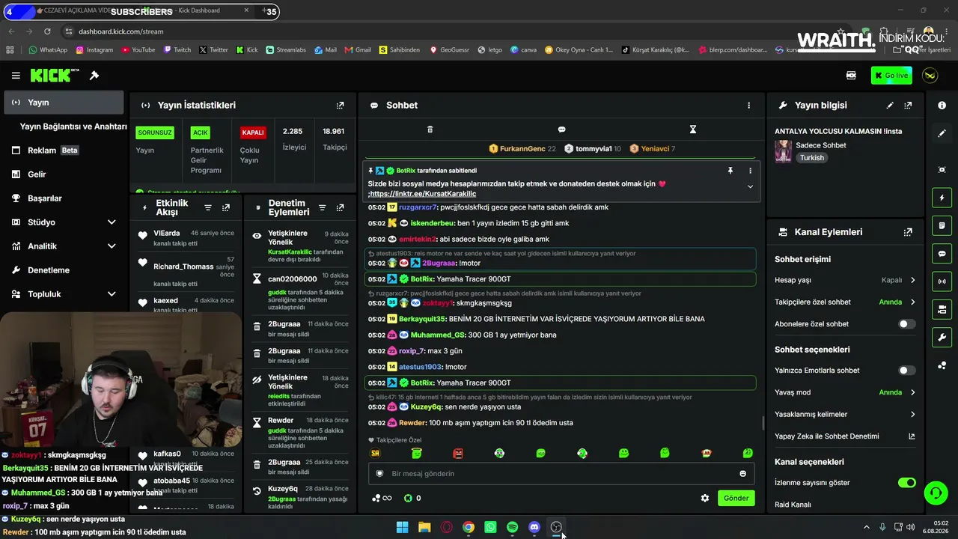Open Yasaklanmış kelimeler chevron
The height and width of the screenshot is (539, 958).
(912, 415)
